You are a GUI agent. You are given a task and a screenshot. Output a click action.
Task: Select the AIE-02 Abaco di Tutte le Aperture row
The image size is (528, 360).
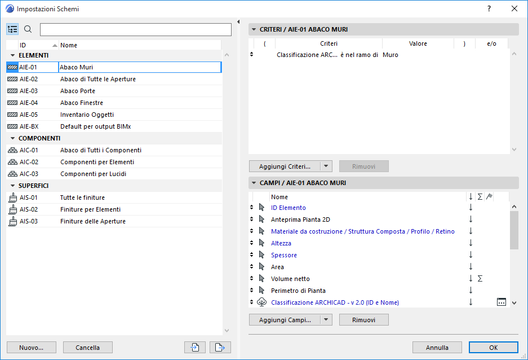pyautogui.click(x=114, y=79)
